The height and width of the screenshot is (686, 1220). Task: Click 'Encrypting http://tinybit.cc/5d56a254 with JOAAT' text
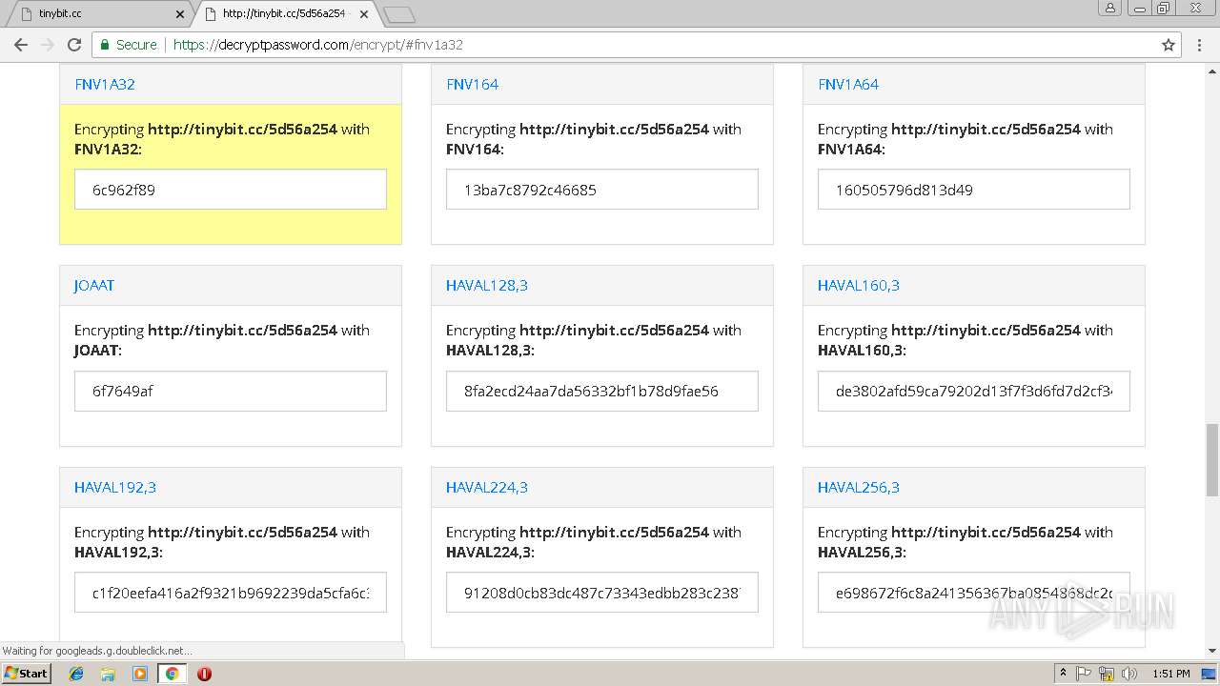click(x=222, y=340)
